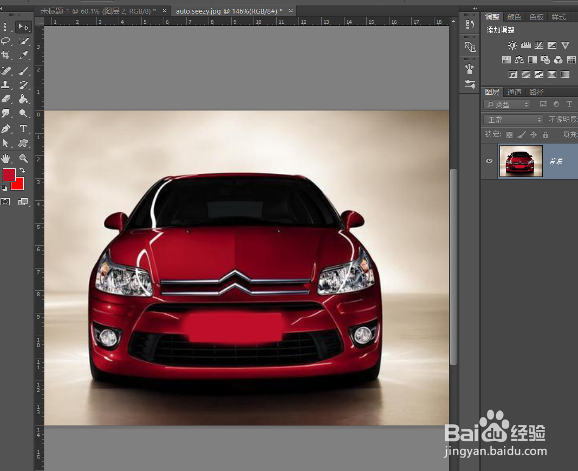
Task: Select the Paint Bucket tool
Action: point(23,99)
